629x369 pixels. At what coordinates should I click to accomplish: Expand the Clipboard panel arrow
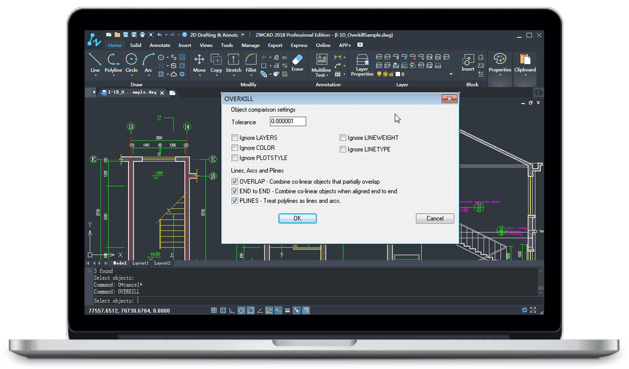525,75
